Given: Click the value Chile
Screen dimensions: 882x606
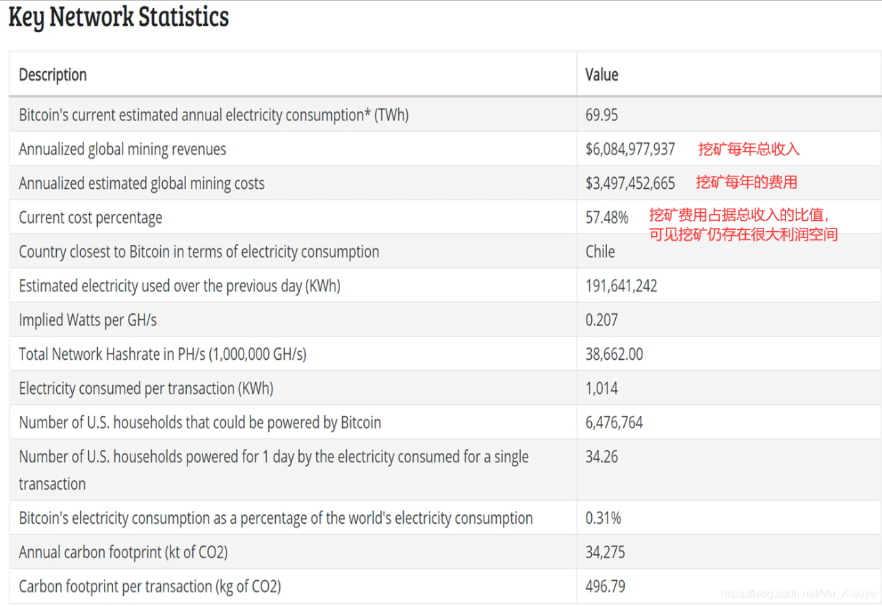Looking at the screenshot, I should tap(600, 252).
